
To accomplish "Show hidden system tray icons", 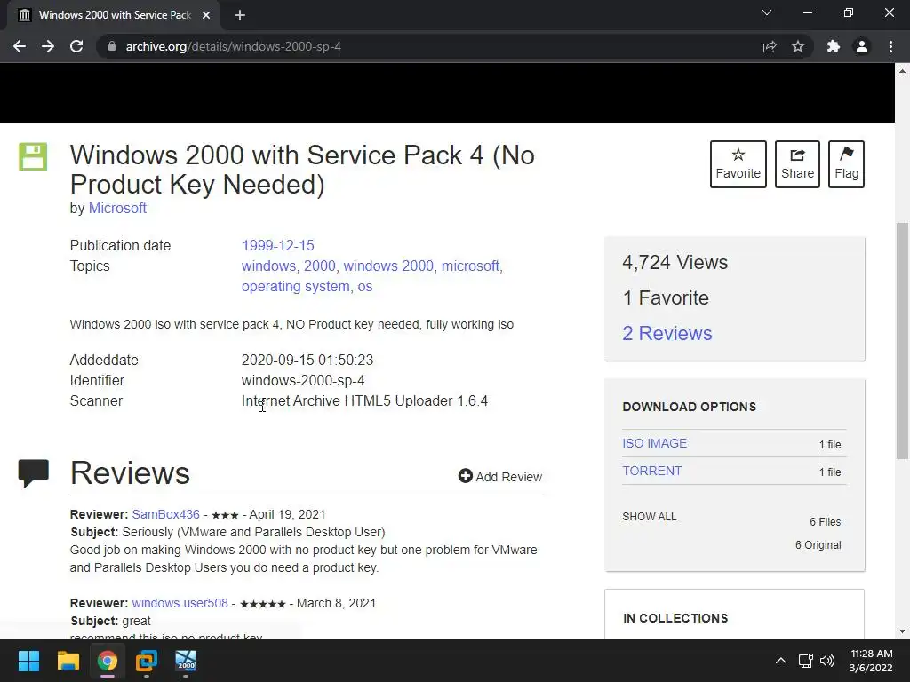I will (x=781, y=661).
